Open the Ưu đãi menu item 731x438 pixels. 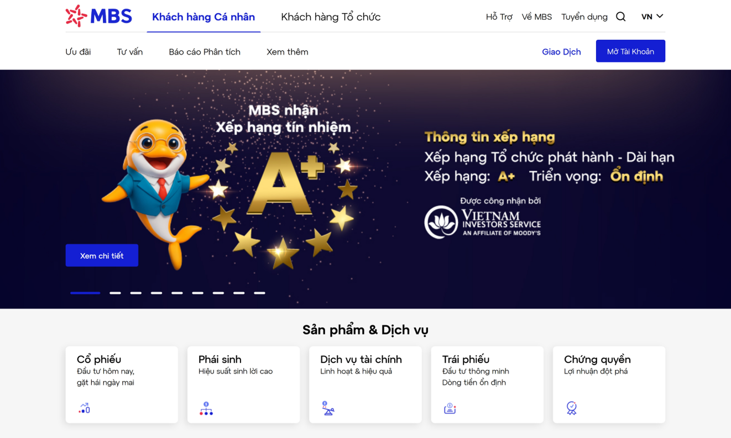pyautogui.click(x=78, y=52)
